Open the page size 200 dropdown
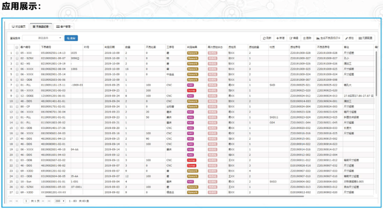 coord(60,201)
